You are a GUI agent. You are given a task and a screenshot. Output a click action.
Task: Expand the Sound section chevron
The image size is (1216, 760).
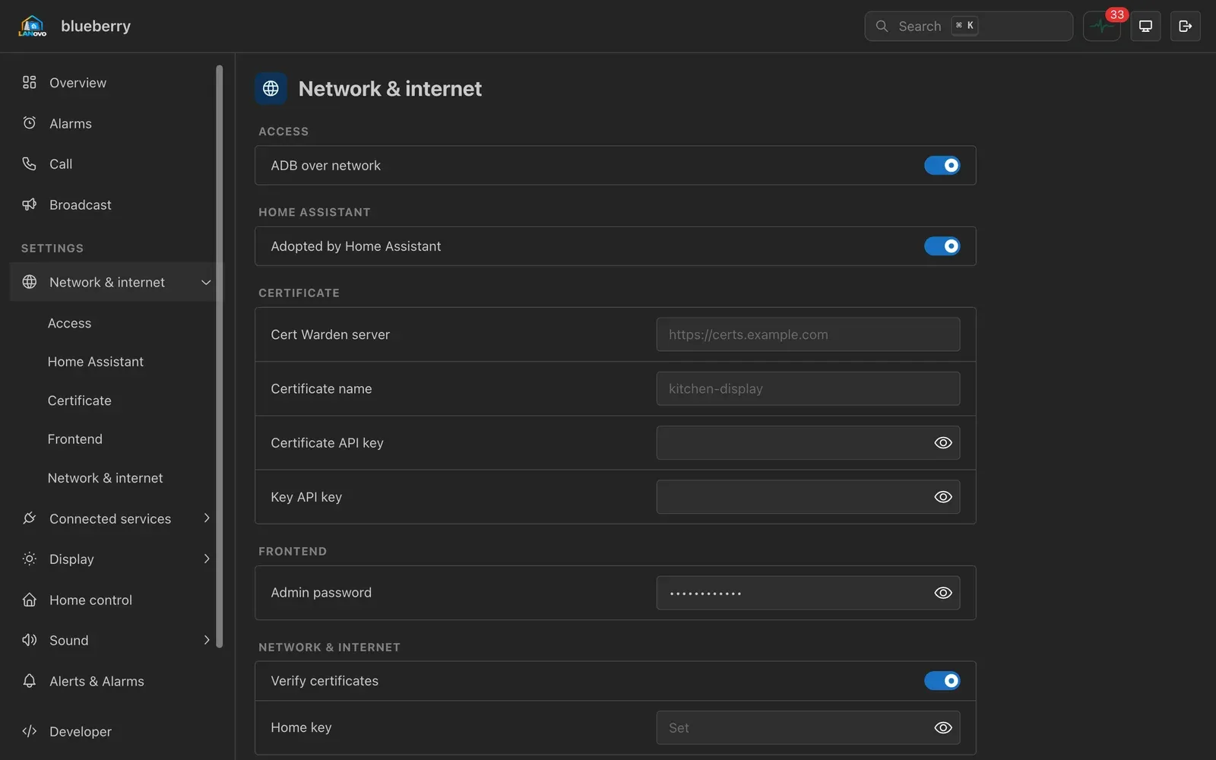(x=206, y=640)
